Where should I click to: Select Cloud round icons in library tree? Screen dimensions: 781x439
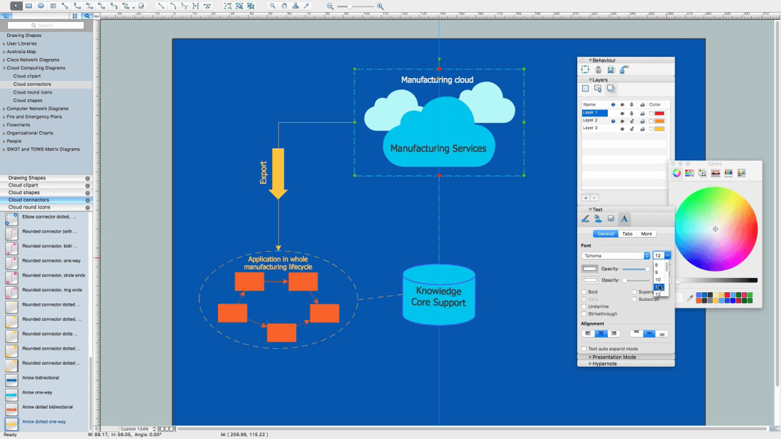[32, 92]
